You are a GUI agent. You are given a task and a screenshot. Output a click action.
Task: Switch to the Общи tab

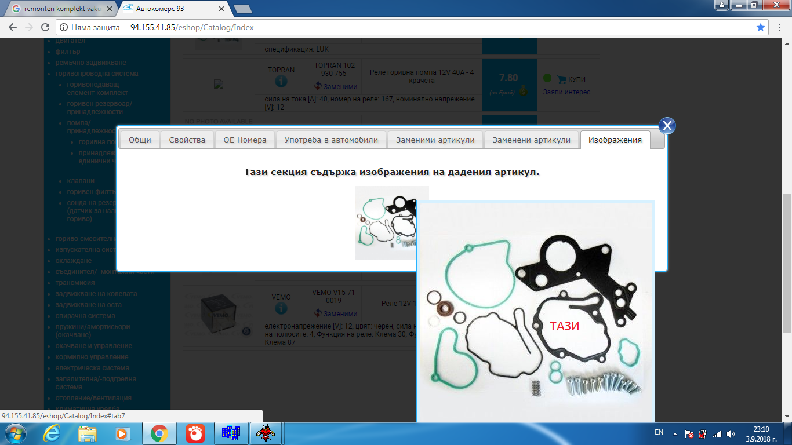click(x=140, y=140)
